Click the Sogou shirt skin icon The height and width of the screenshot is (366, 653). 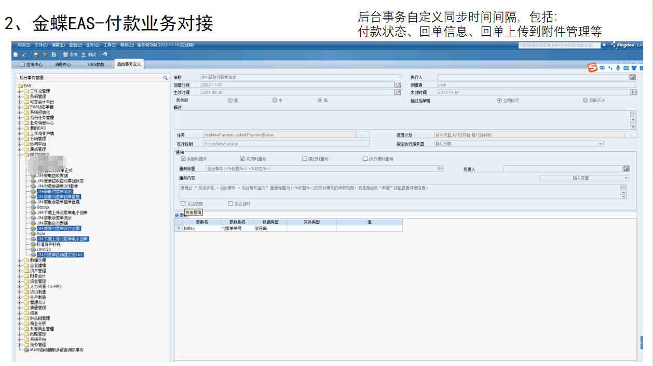tap(634, 68)
